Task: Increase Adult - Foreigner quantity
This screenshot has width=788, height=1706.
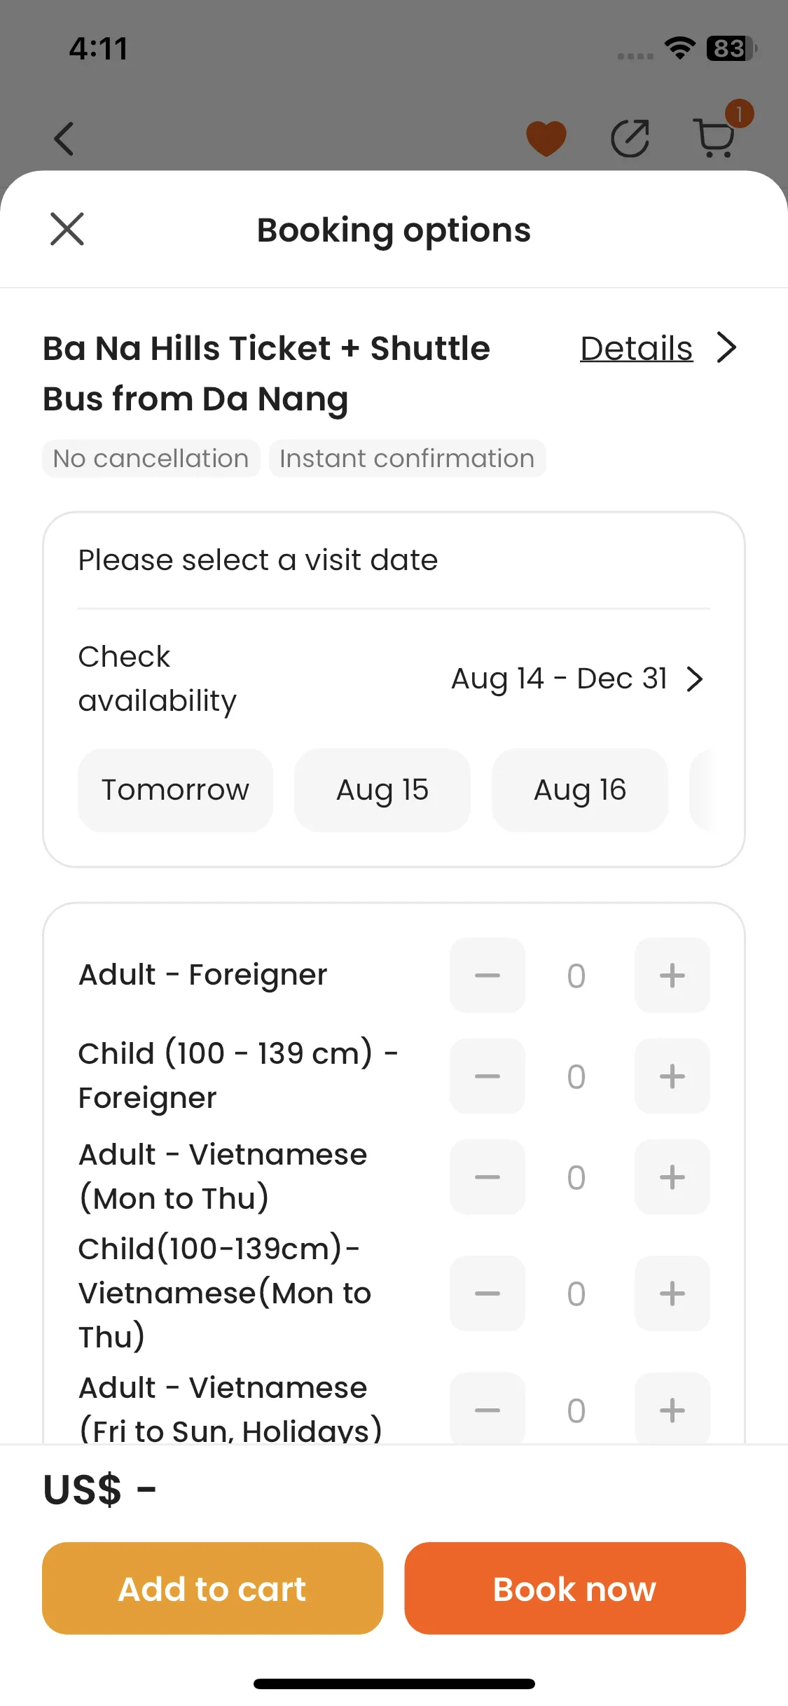Action: point(672,975)
